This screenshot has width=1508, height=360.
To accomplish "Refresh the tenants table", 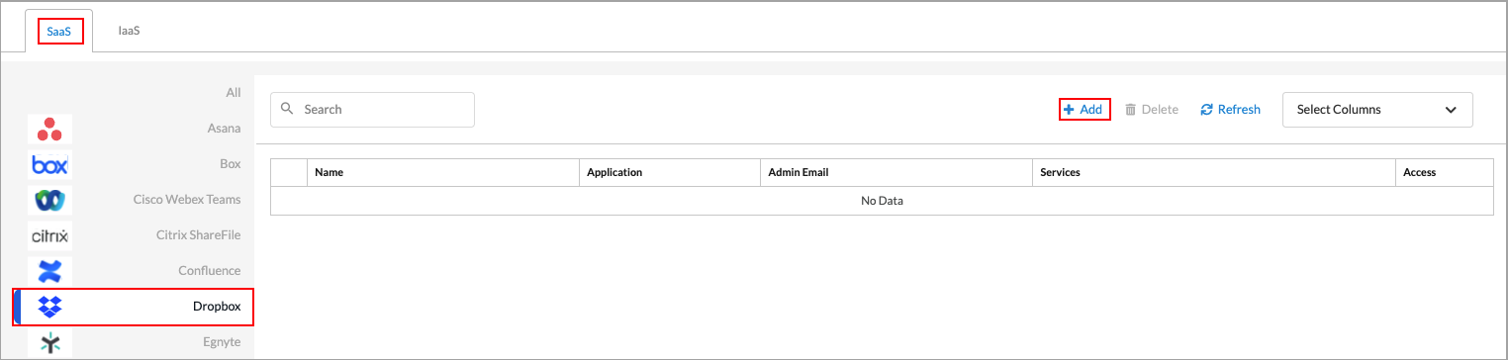I will coord(1231,110).
